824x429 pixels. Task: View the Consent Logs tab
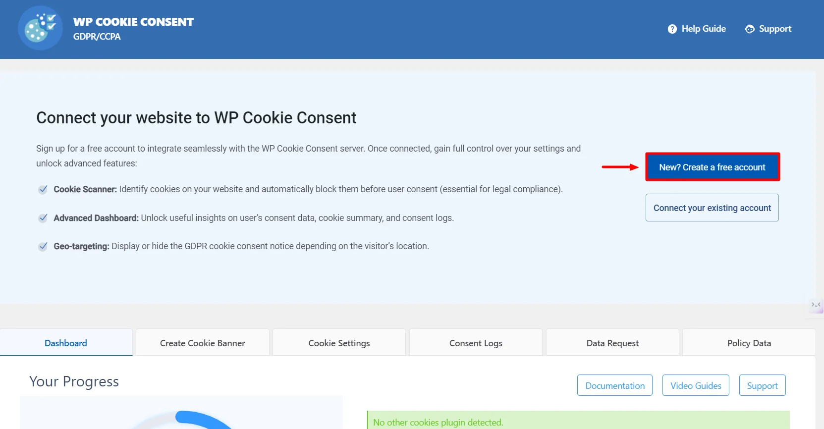coord(476,343)
